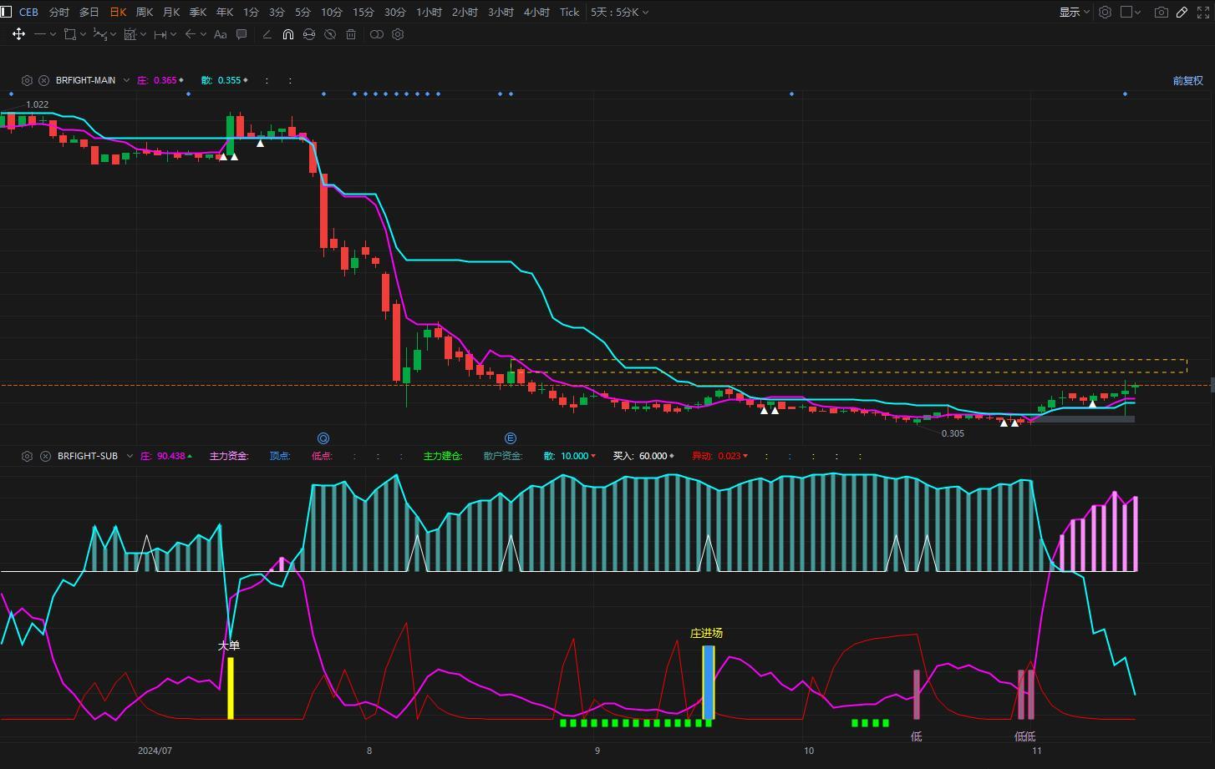
Task: Toggle hide drawings eye icon
Action: 330,34
